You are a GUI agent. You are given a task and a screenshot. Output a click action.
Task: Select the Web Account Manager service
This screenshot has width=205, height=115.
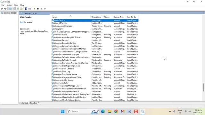[95, 26]
